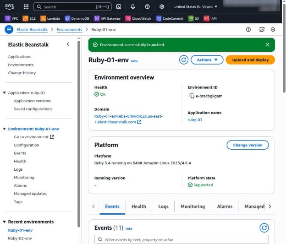Open the Environment: Ruby-01-env sidebar link
286x244 pixels.
33,129
